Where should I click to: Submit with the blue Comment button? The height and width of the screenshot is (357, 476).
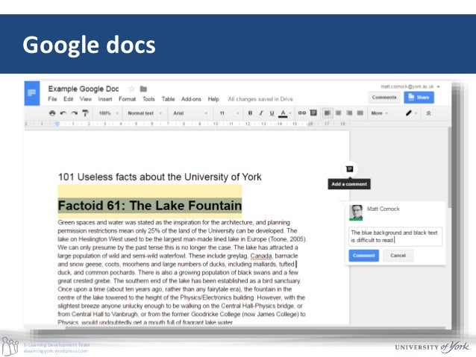(363, 256)
